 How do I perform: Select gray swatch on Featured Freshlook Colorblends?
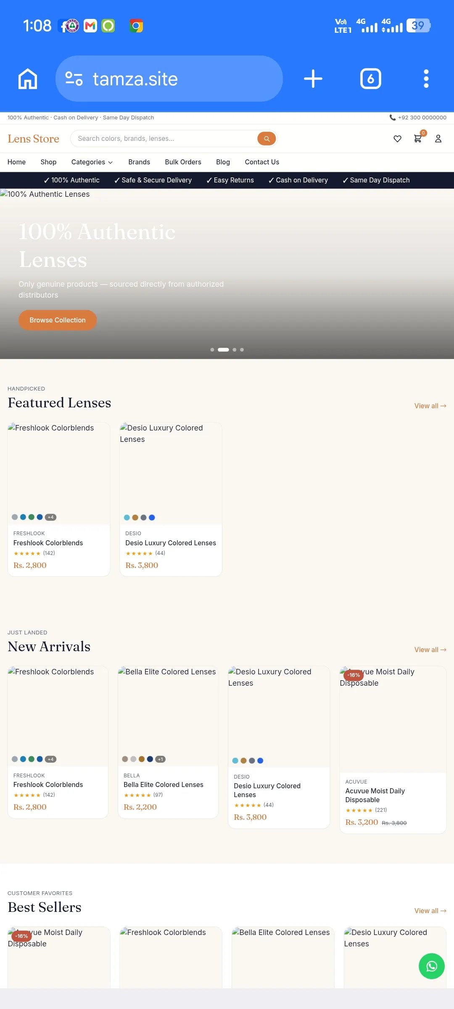point(15,517)
